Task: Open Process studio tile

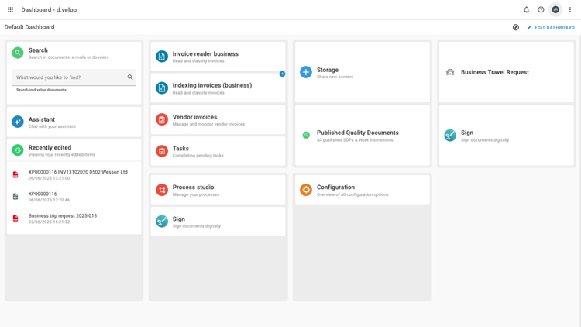Action: click(x=218, y=190)
